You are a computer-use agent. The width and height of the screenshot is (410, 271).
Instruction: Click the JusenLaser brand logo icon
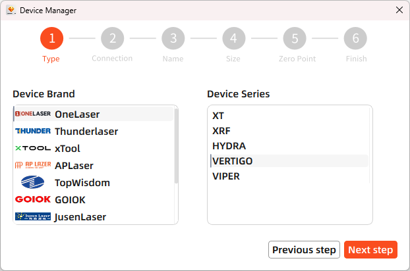pos(33,216)
